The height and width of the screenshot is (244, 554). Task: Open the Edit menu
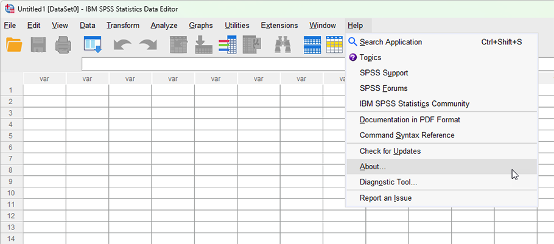coord(34,26)
